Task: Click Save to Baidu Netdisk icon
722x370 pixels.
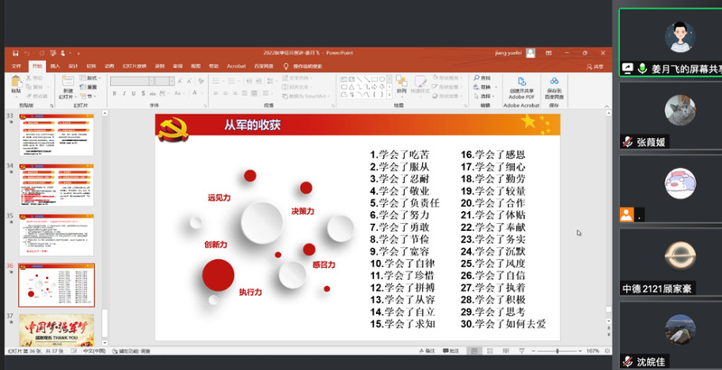Action: 553,87
